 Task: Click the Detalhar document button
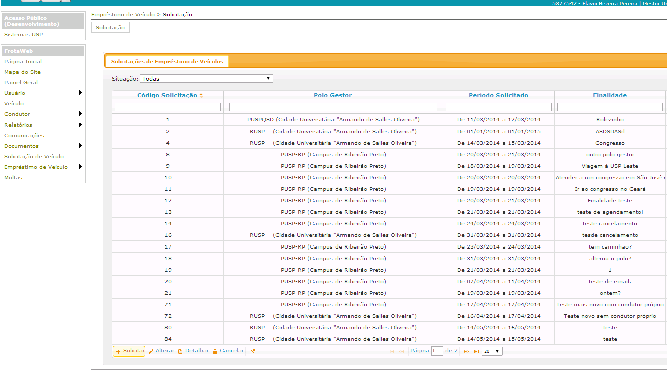click(193, 351)
